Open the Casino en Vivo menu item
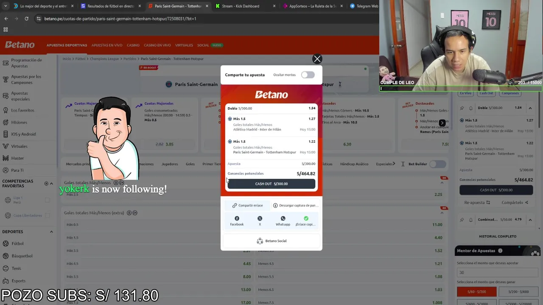The height and width of the screenshot is (305, 543). point(157,45)
